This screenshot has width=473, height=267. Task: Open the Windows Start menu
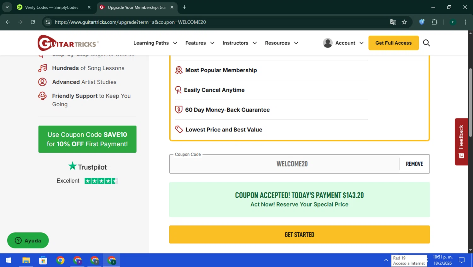coord(9,260)
